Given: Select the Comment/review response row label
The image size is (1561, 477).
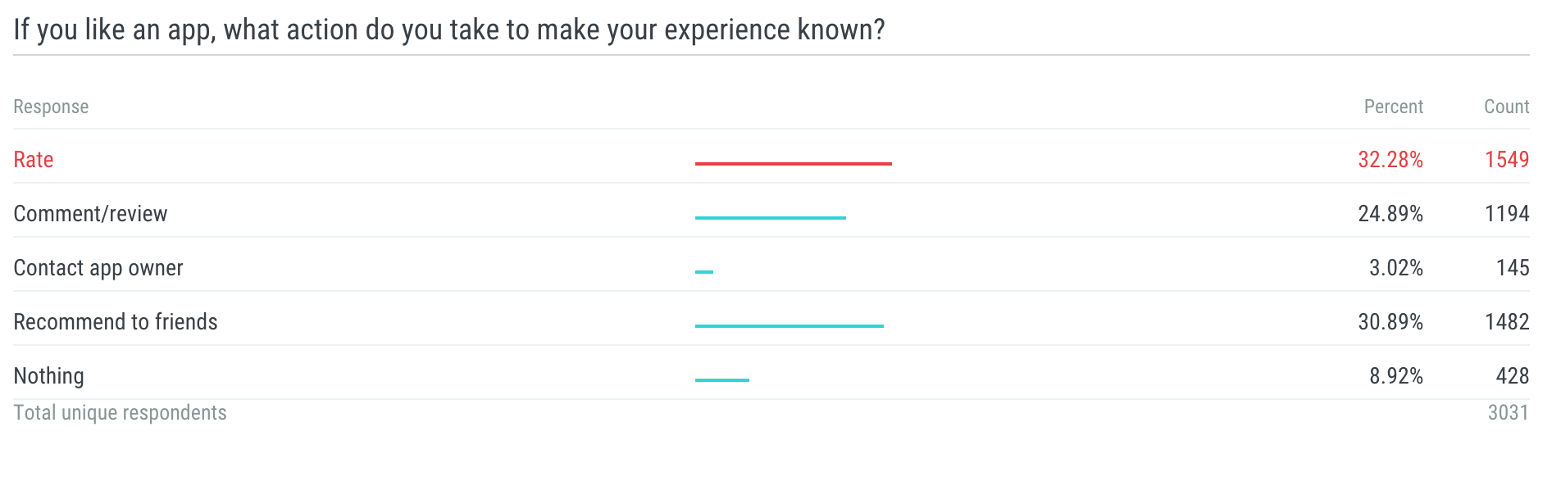Looking at the screenshot, I should coord(90,214).
